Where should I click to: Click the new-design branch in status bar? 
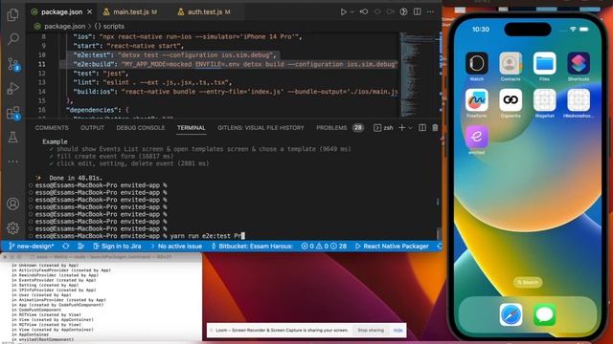pos(31,247)
